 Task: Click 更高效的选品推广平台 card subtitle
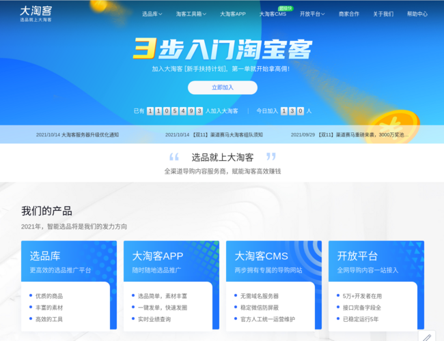tap(60, 270)
